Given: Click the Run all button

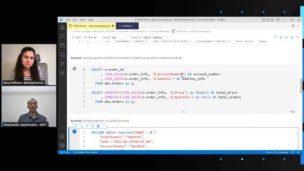Looking at the screenshot, I should coord(90,38).
